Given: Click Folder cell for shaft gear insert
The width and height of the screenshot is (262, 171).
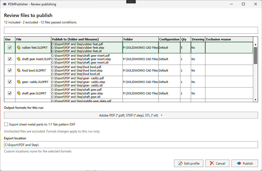Looking at the screenshot, I should click(x=141, y=59).
